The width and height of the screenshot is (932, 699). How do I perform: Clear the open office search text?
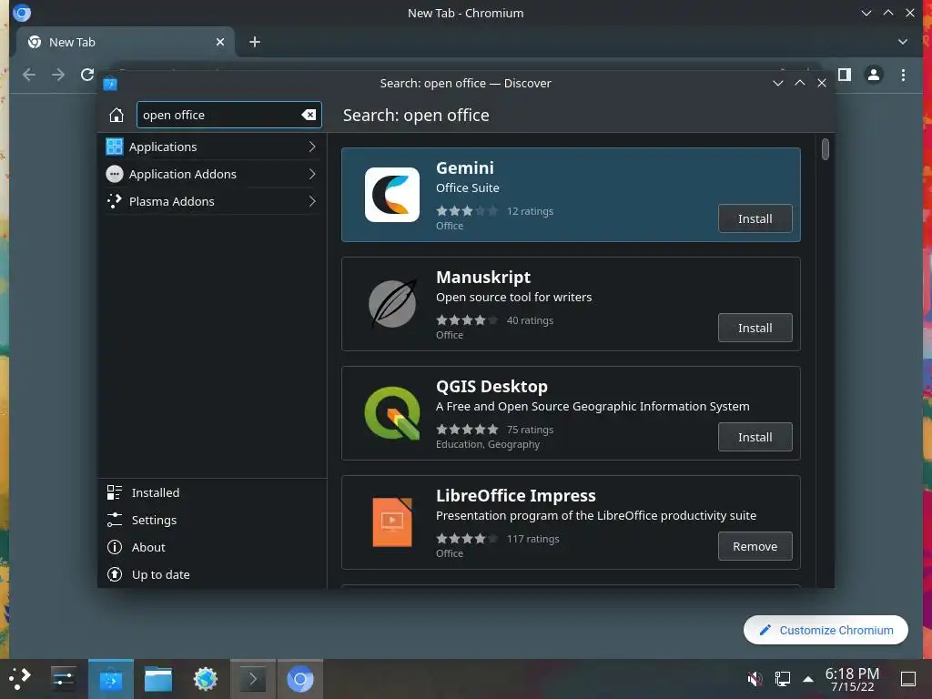[309, 115]
